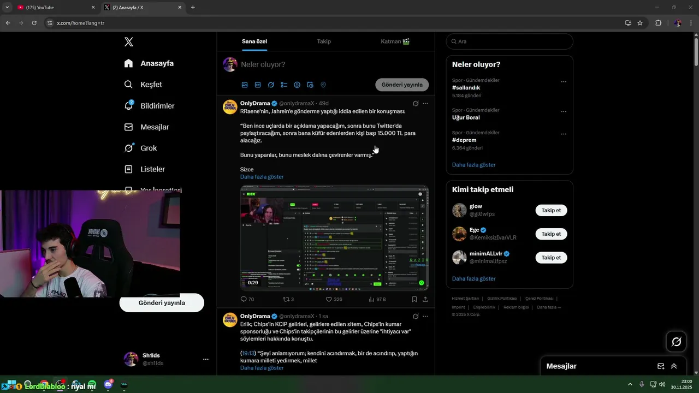
Task: Add a photo with the media icon
Action: point(245,85)
